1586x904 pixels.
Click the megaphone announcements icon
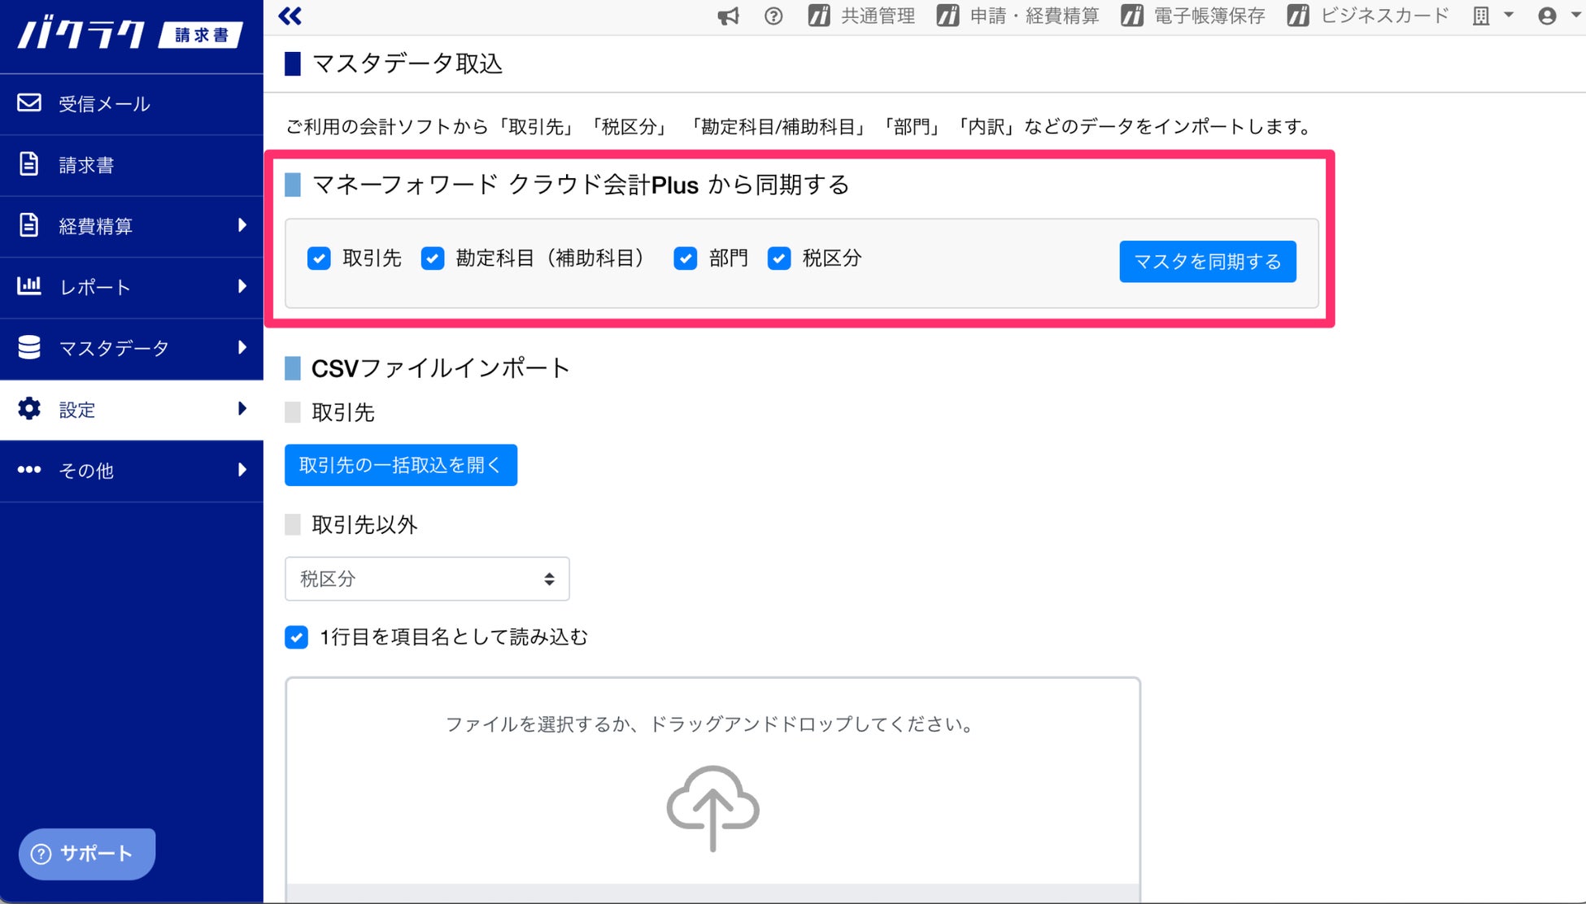point(728,16)
